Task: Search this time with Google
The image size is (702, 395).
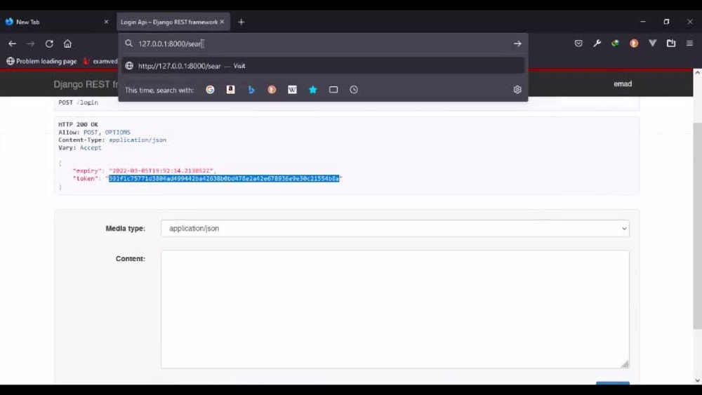Action: [210, 90]
